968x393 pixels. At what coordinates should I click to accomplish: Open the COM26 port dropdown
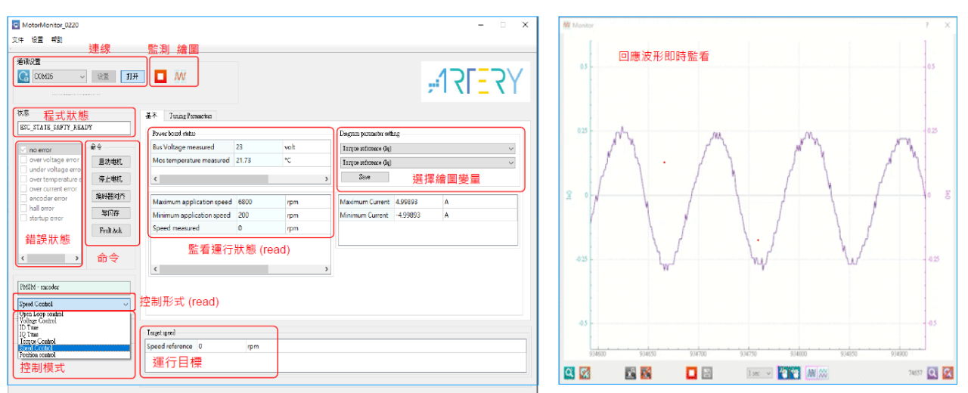point(60,76)
